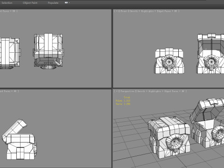Open the Object Paint ribbon tab
Screen dimensions: 224x168
coord(30,3)
